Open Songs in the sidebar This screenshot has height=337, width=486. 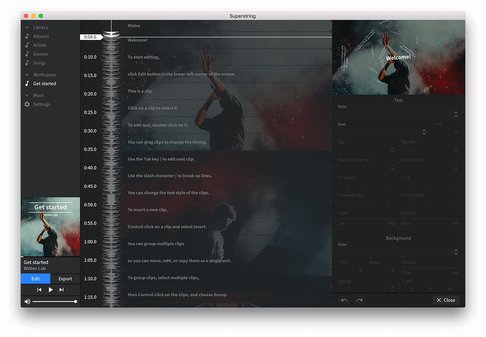(x=40, y=63)
